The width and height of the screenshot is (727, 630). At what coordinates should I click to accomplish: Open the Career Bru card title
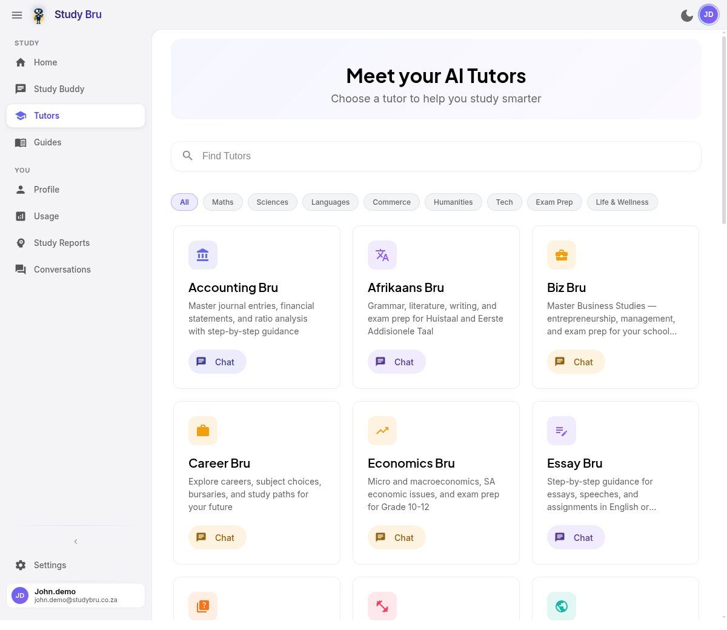pyautogui.click(x=219, y=463)
